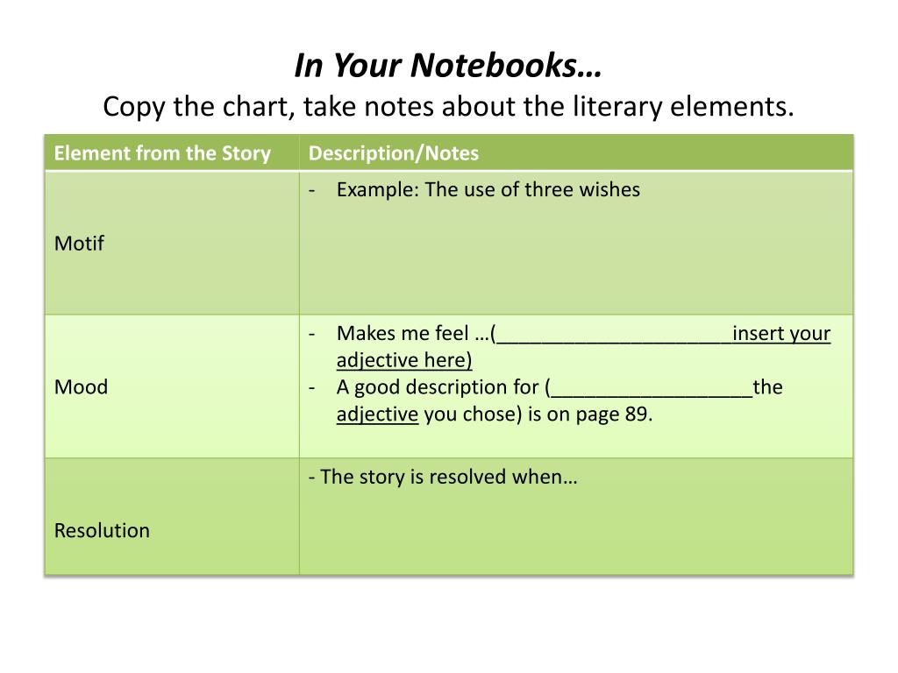
Task: Click the 'Description/Notes' column header
Action: coord(576,152)
